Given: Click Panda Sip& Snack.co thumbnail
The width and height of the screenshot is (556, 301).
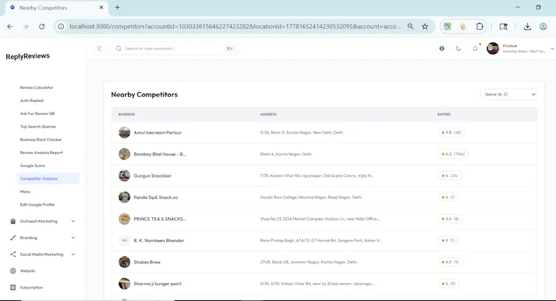Looking at the screenshot, I should click(x=124, y=197).
